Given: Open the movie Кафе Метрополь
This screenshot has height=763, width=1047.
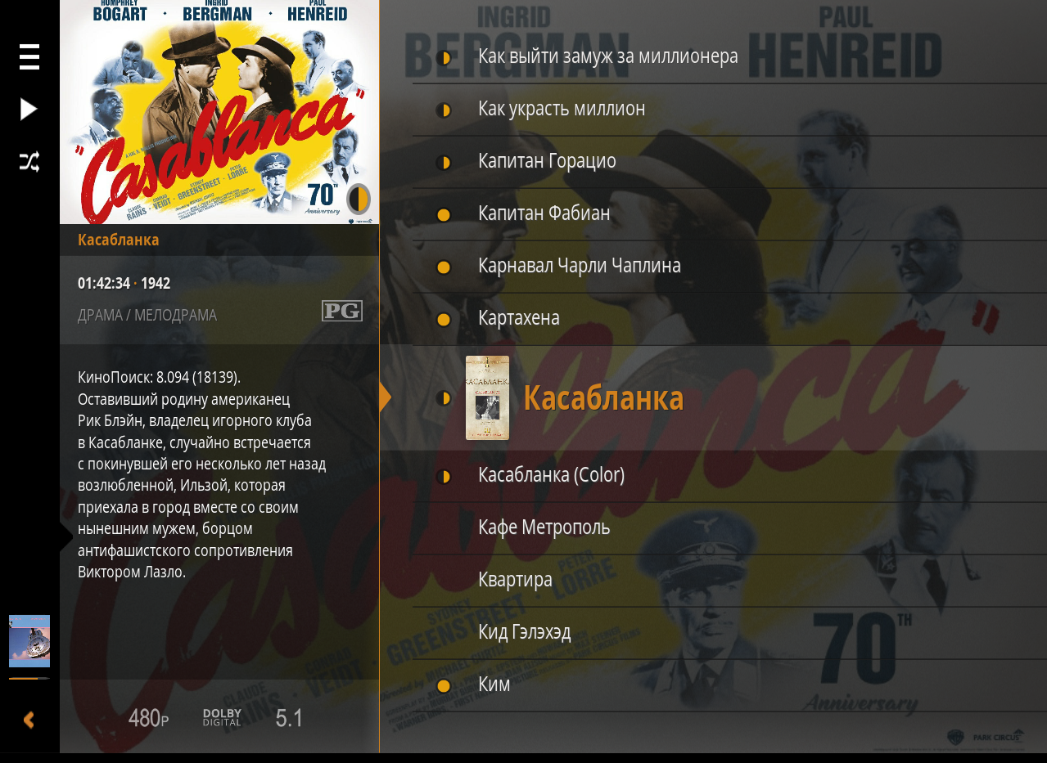Looking at the screenshot, I should pos(544,527).
